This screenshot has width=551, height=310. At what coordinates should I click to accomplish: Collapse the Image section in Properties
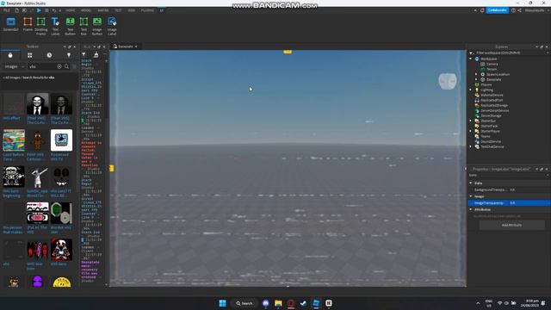pos(471,196)
